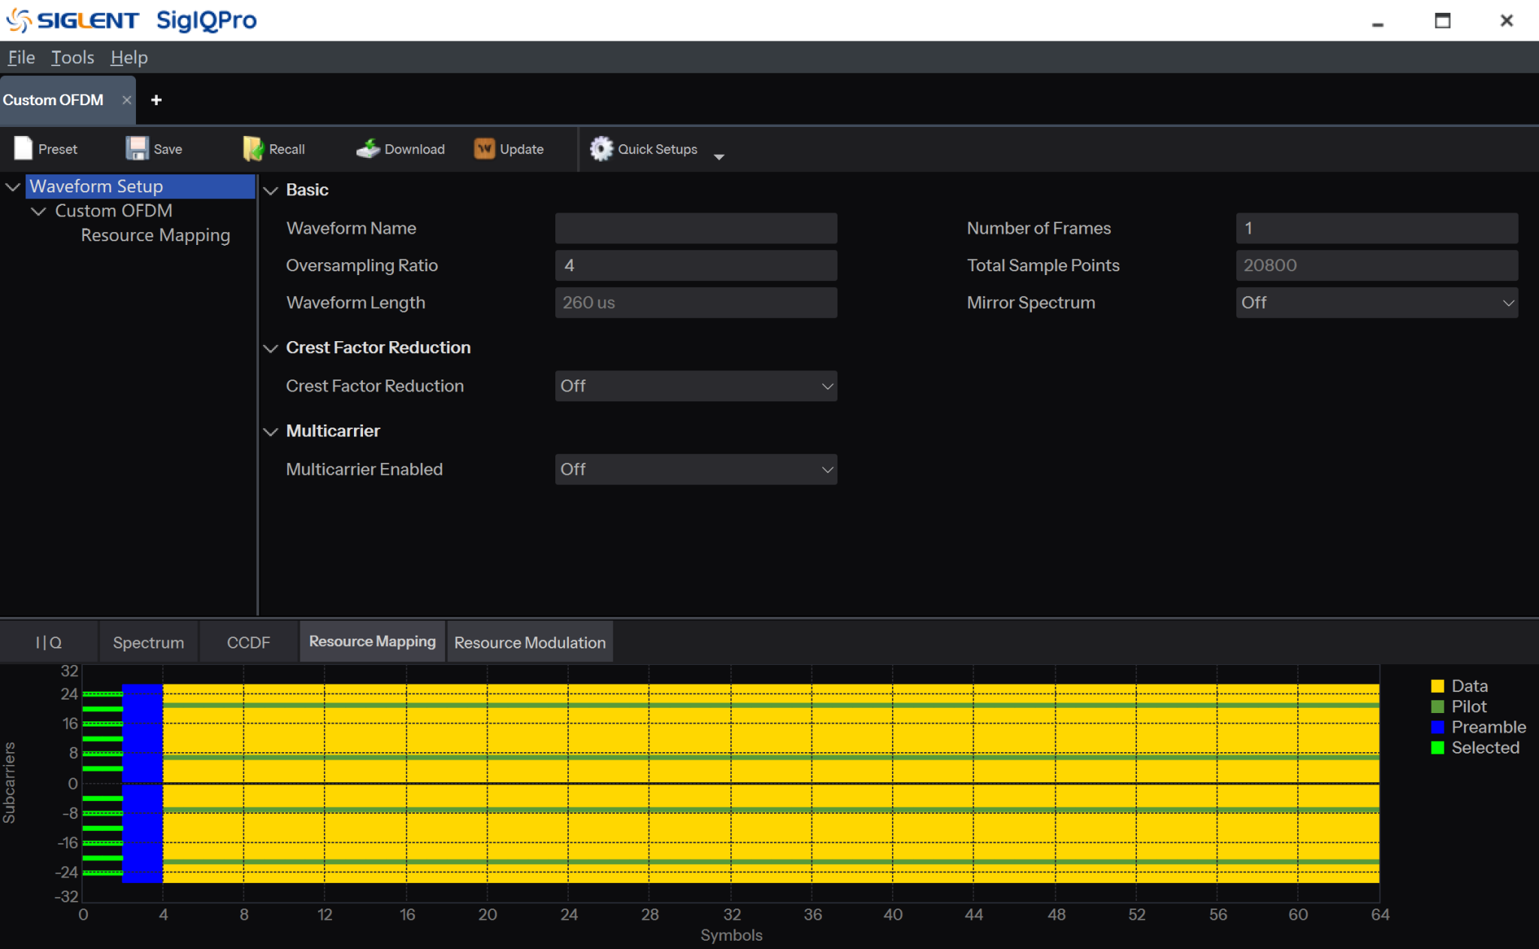Collapse the Waveform Setup tree node

(12, 186)
